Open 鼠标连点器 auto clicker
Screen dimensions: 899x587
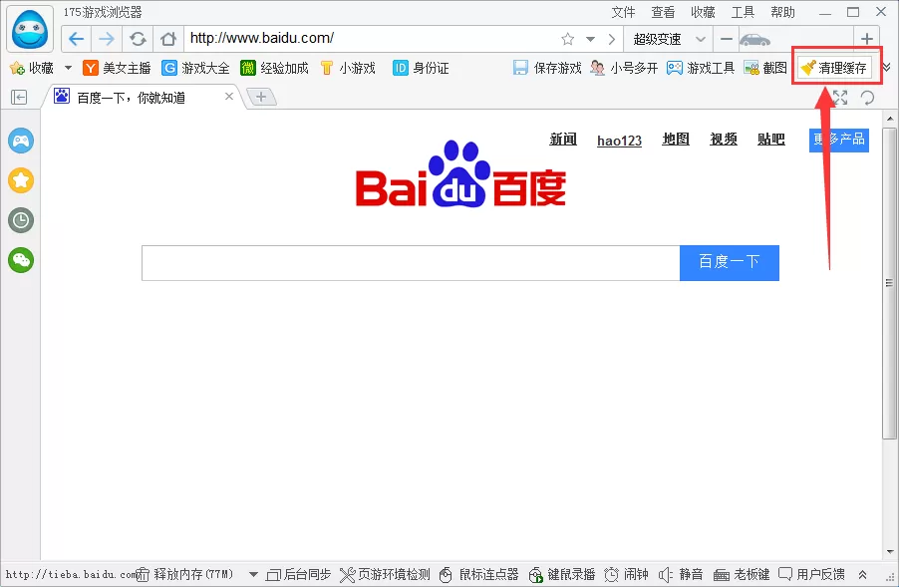point(478,574)
